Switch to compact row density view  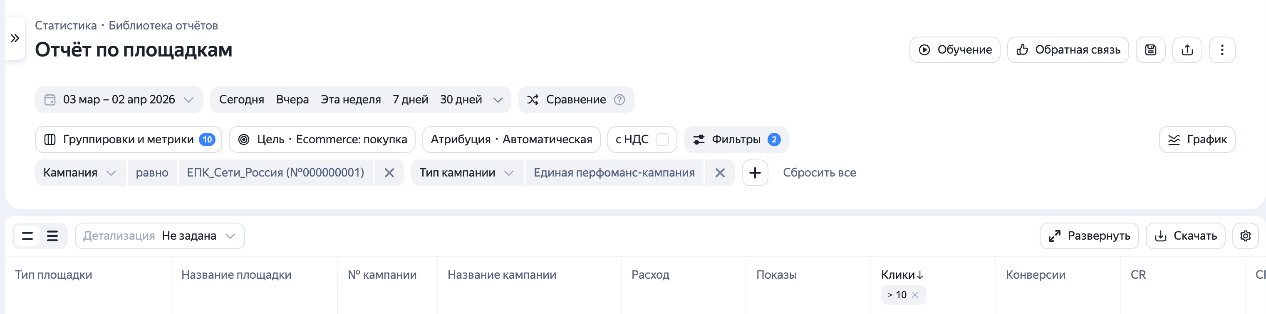27,236
